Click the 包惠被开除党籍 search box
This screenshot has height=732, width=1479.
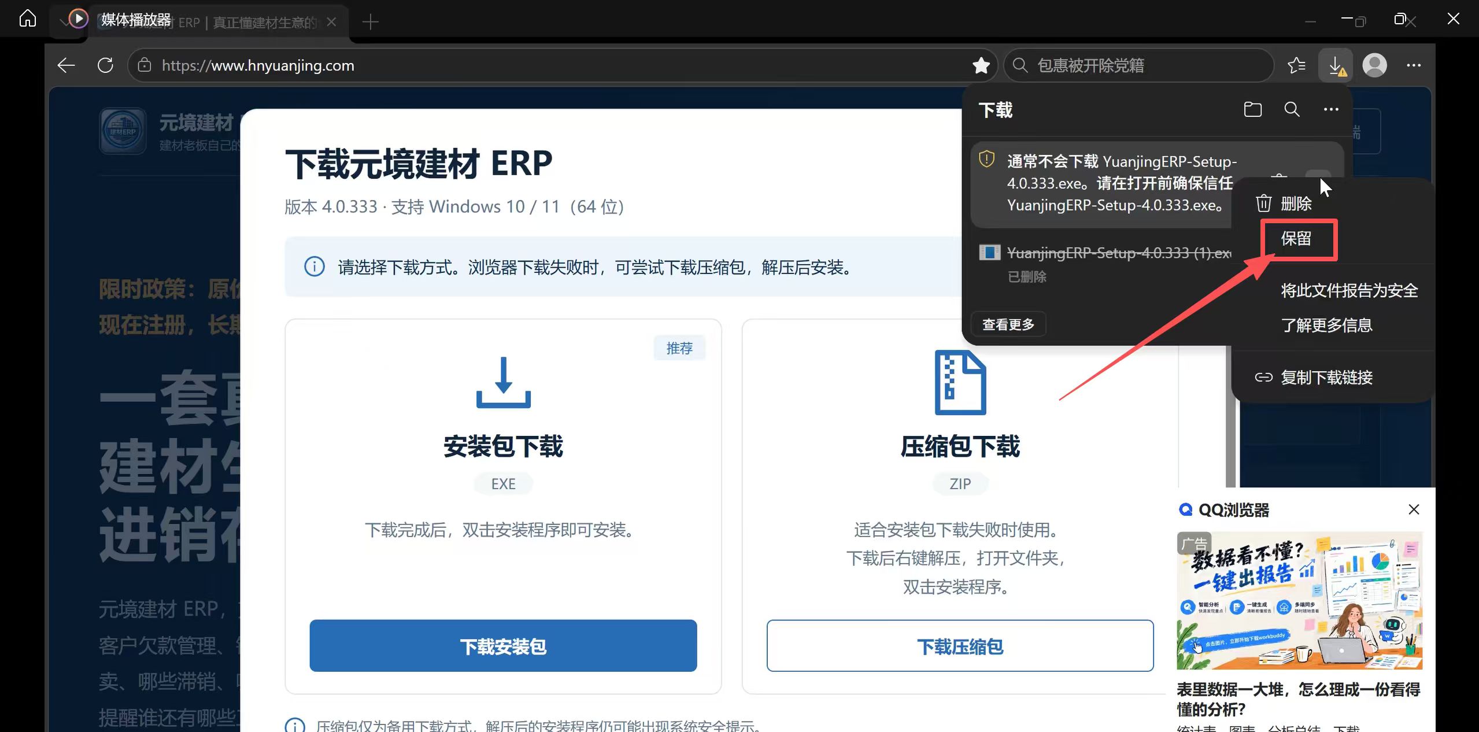(x=1139, y=65)
